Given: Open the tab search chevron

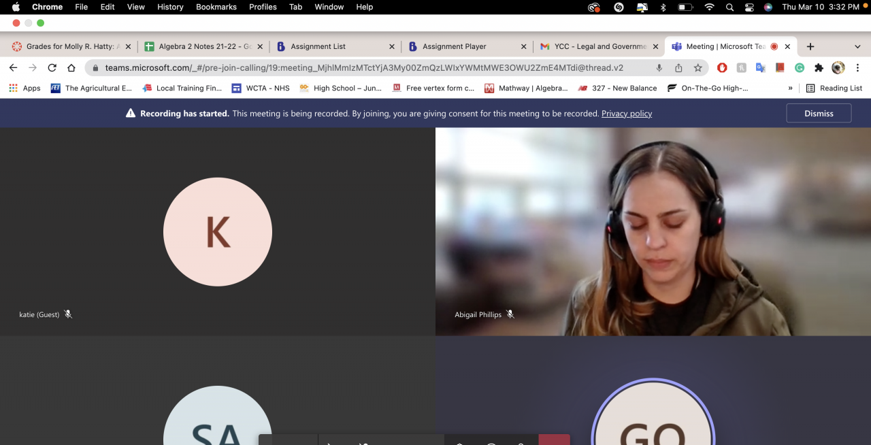Looking at the screenshot, I should pos(857,46).
